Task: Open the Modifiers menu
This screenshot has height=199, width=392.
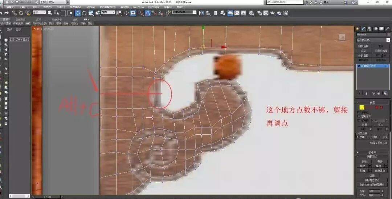Action: pos(75,7)
